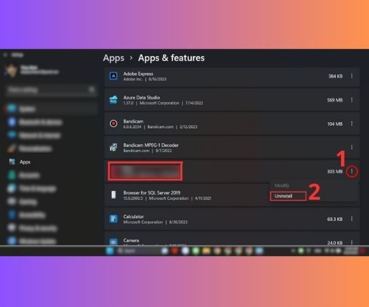
Task: Click the user profile avatar picture
Action: (x=11, y=70)
